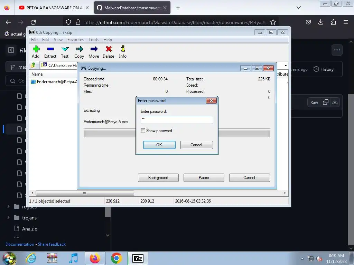Bookmark this page with the star icon
354x265 pixels.
[273, 22]
